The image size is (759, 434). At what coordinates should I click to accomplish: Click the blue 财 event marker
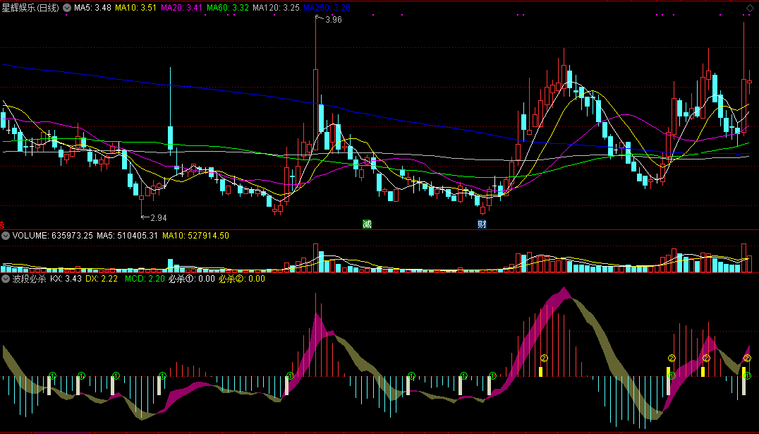coord(482,224)
